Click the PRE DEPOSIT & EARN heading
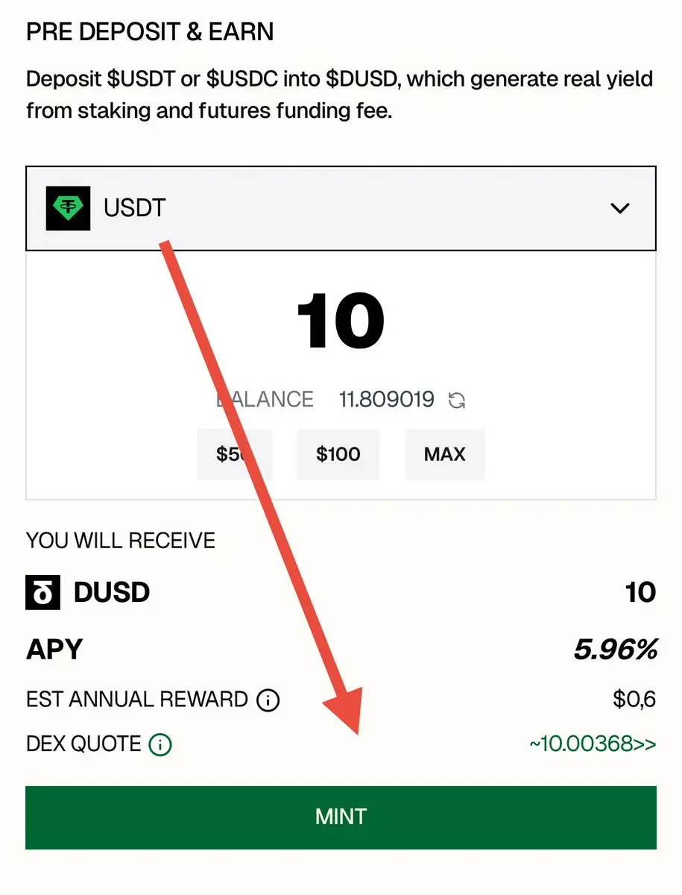682x895 pixels. pyautogui.click(x=150, y=32)
